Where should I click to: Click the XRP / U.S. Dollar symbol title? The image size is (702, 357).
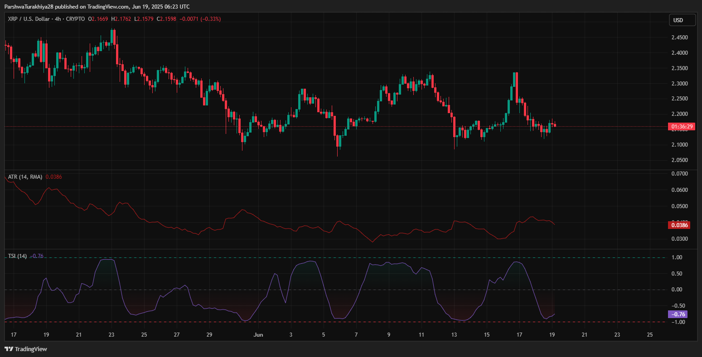(29, 19)
